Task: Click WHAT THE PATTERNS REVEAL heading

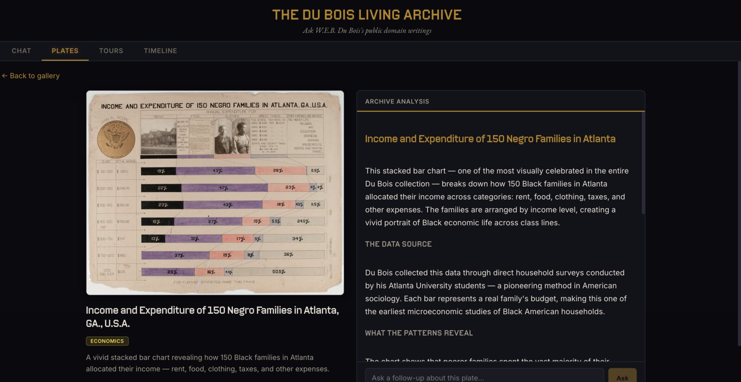Action: 419,333
